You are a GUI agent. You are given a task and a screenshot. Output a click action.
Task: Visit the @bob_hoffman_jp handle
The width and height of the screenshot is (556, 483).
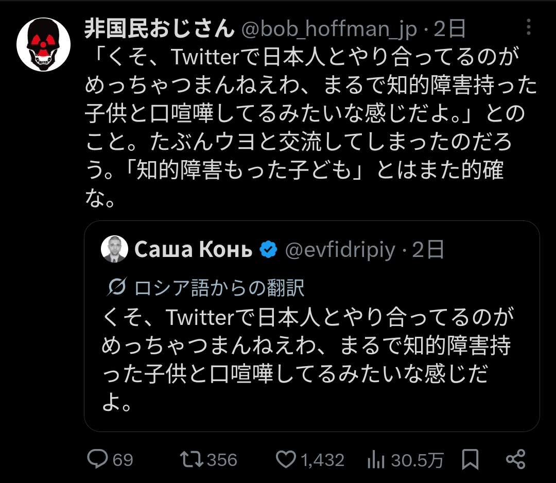(x=329, y=30)
